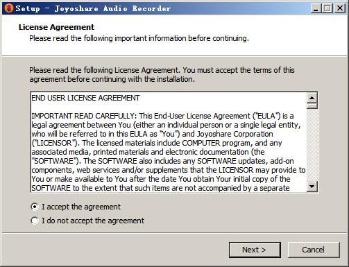Click the scrollbar track below the thumb
This screenshot has height=267, width=349.
click(312, 145)
